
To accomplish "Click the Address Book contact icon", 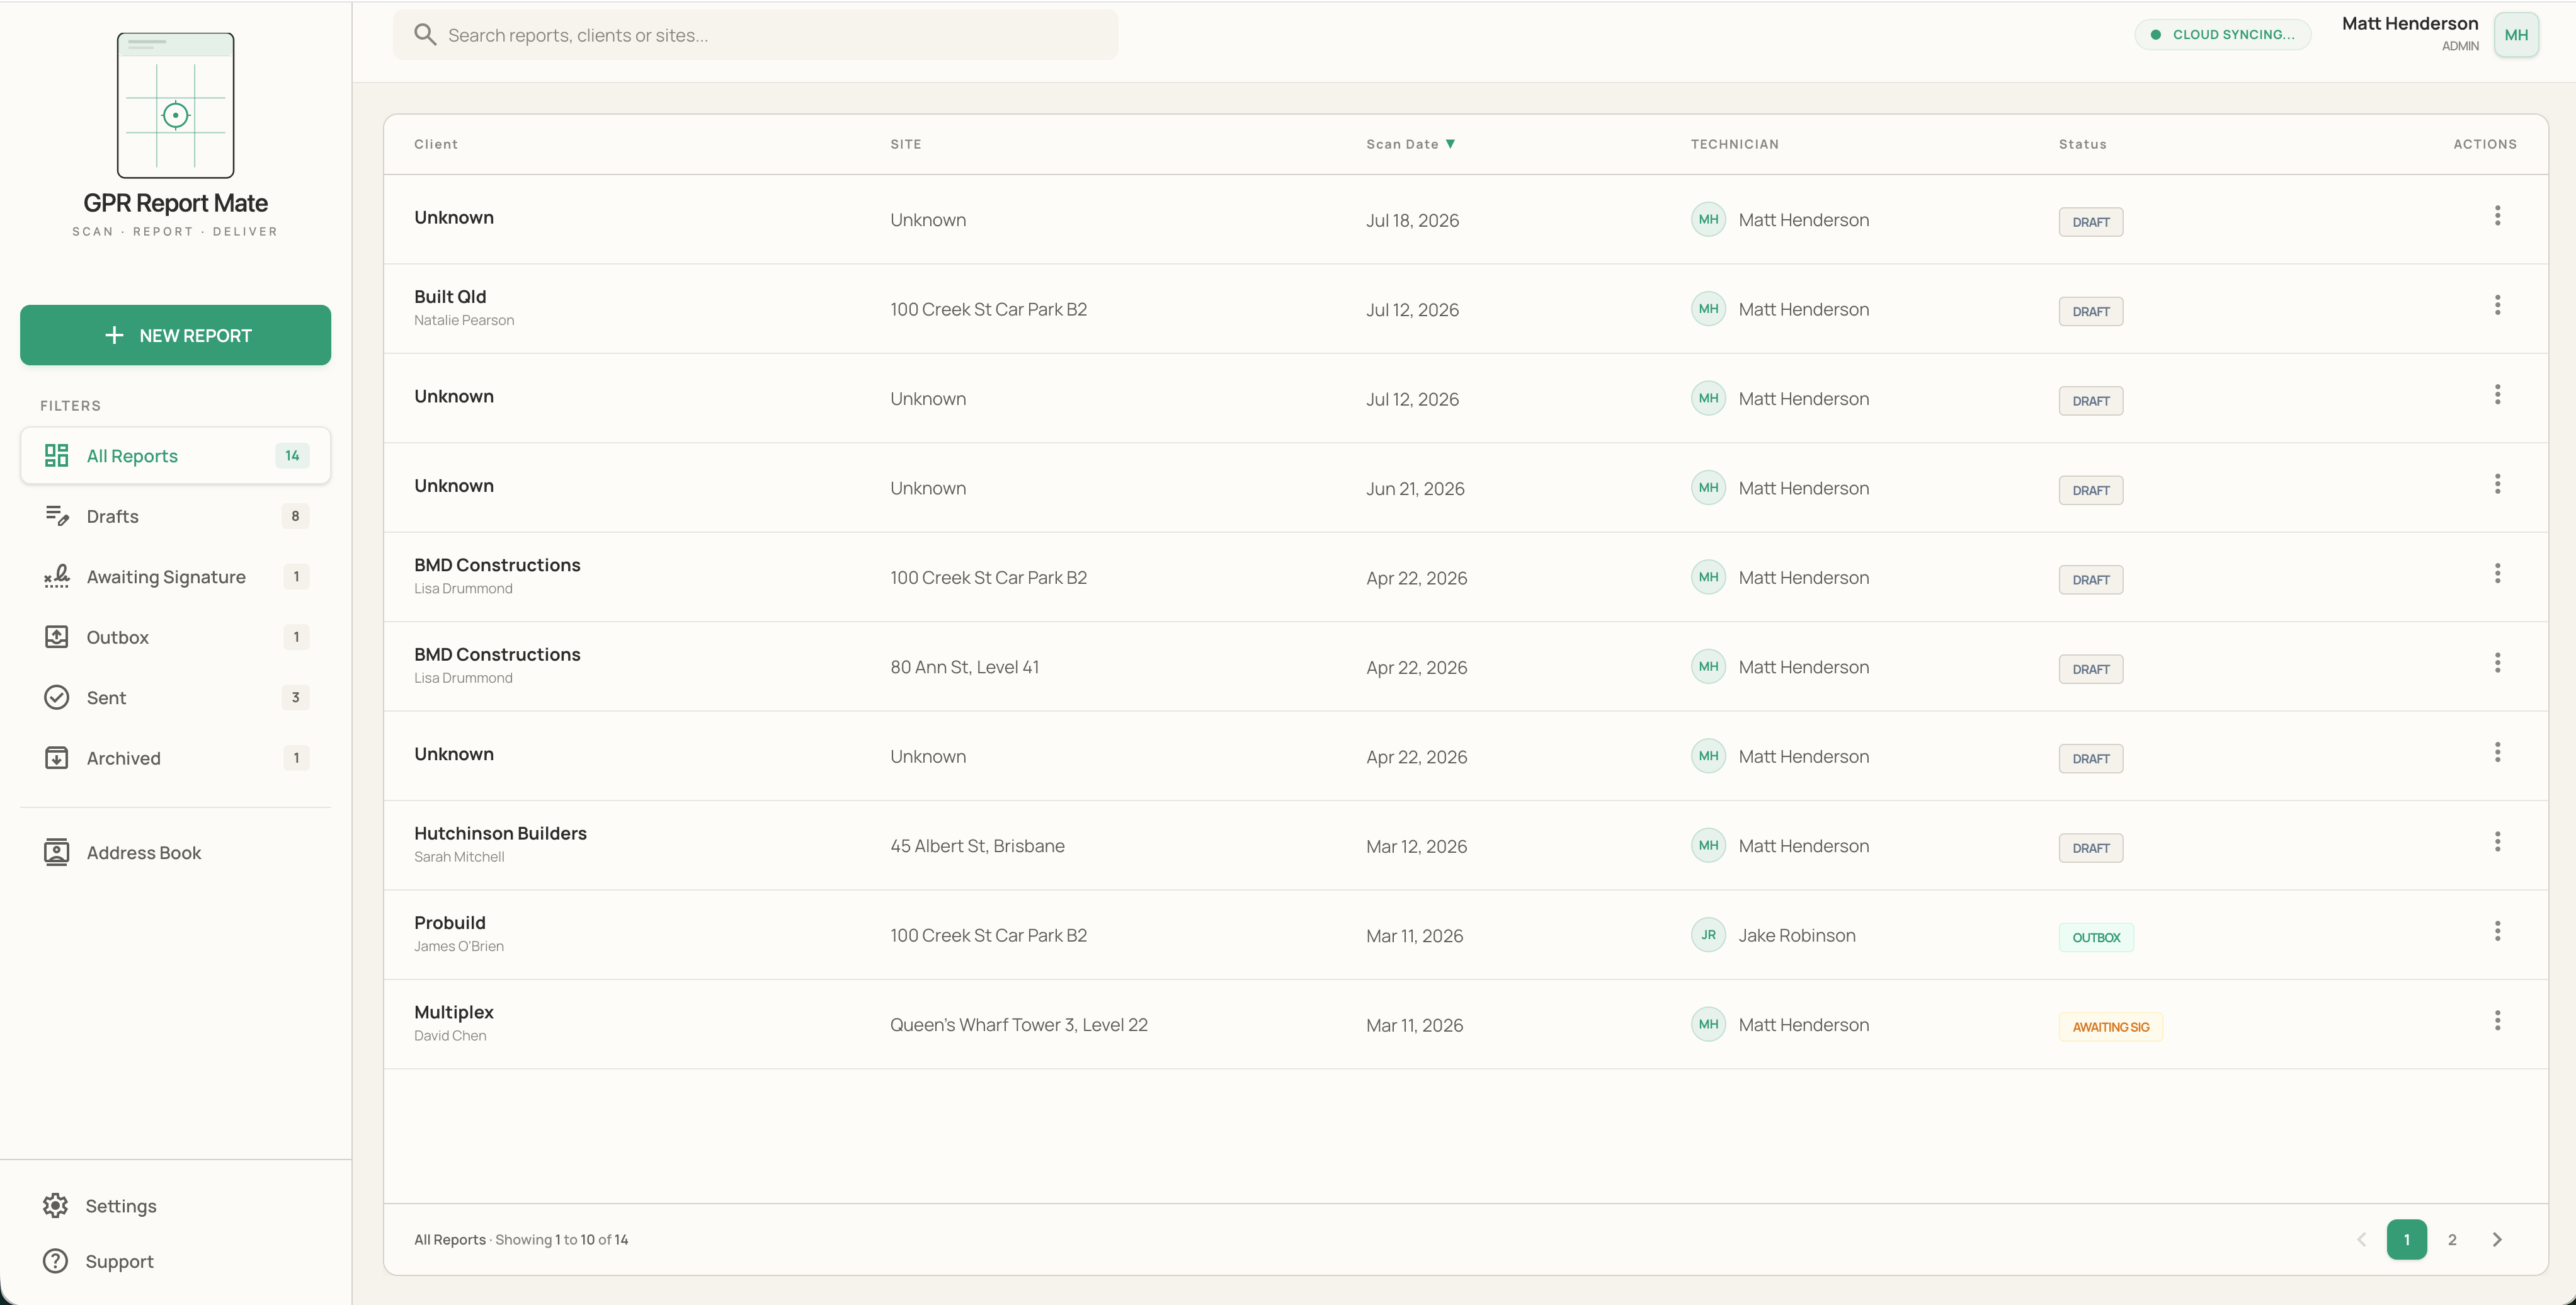I will tap(57, 852).
